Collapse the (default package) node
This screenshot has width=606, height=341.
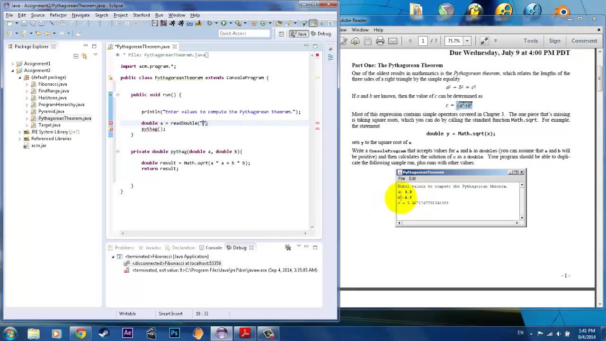pos(20,78)
